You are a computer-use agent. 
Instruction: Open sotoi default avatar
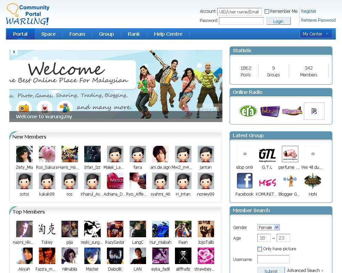click(24, 181)
